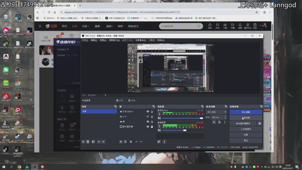Pop out the 场景 dock panel
Image resolution: width=302 pixels, height=170 pixels.
coord(116,107)
